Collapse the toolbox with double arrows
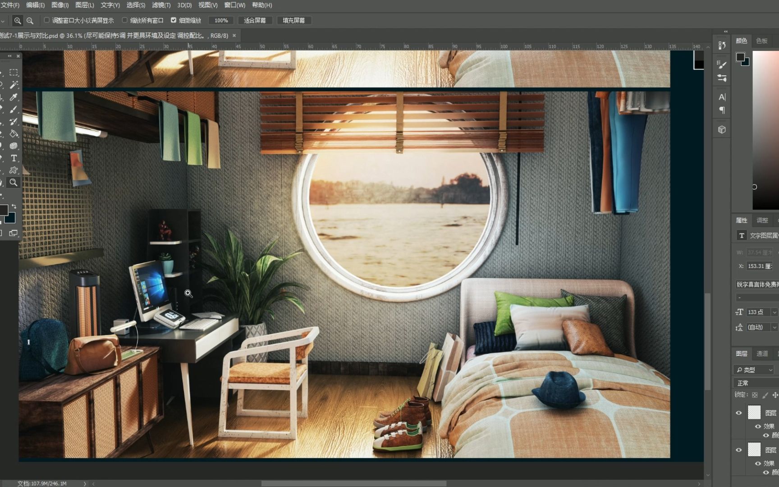Viewport: 779px width, 487px height. click(9, 56)
